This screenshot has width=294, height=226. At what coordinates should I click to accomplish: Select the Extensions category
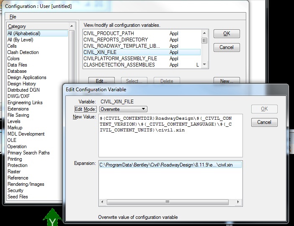tap(18, 109)
